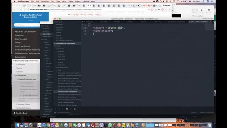The width and height of the screenshot is (227, 128).
Task: Select the custom.sublime-completions editor tab
Action: pos(199,22)
